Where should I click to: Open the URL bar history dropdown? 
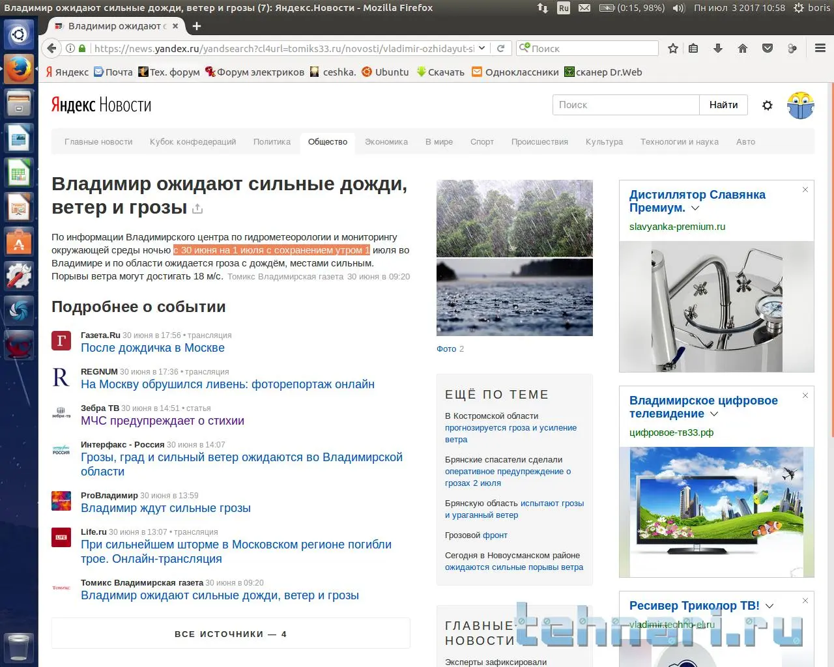click(482, 48)
